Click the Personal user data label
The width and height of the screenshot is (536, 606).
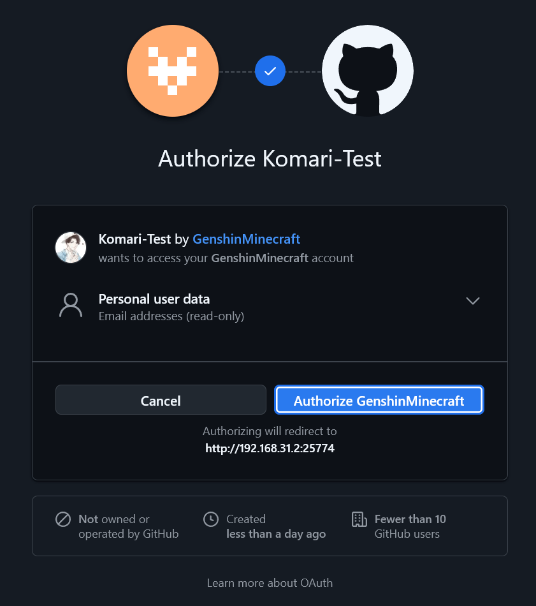pos(154,299)
